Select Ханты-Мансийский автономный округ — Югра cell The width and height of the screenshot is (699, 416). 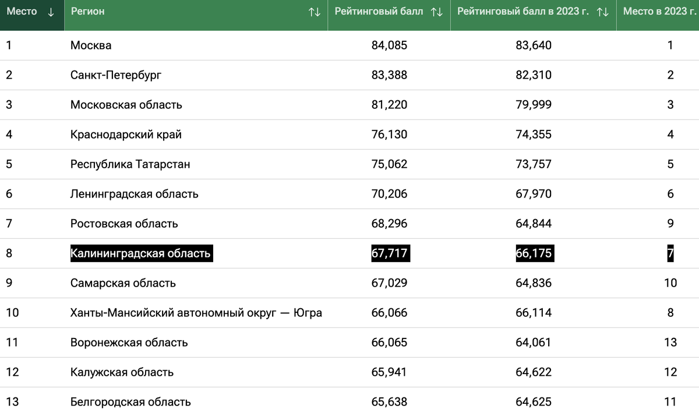point(196,313)
